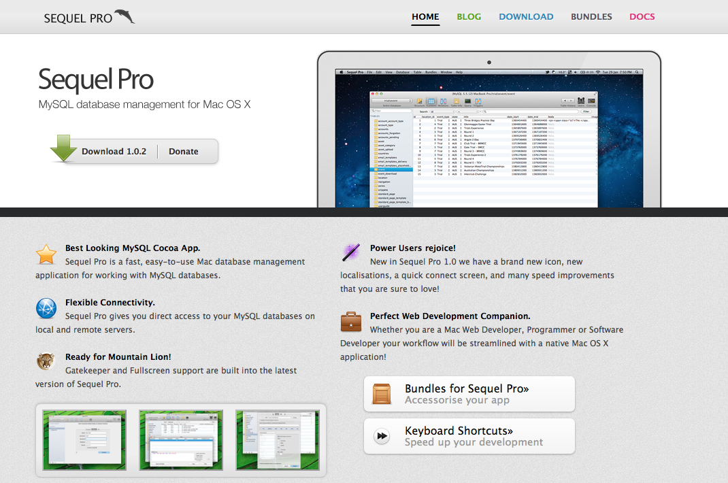Open the HOME navigation tab
This screenshot has height=483, width=728.
coord(425,17)
